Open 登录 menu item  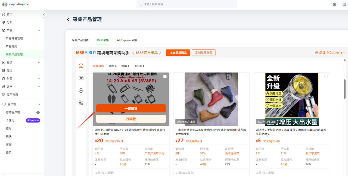[9, 153]
